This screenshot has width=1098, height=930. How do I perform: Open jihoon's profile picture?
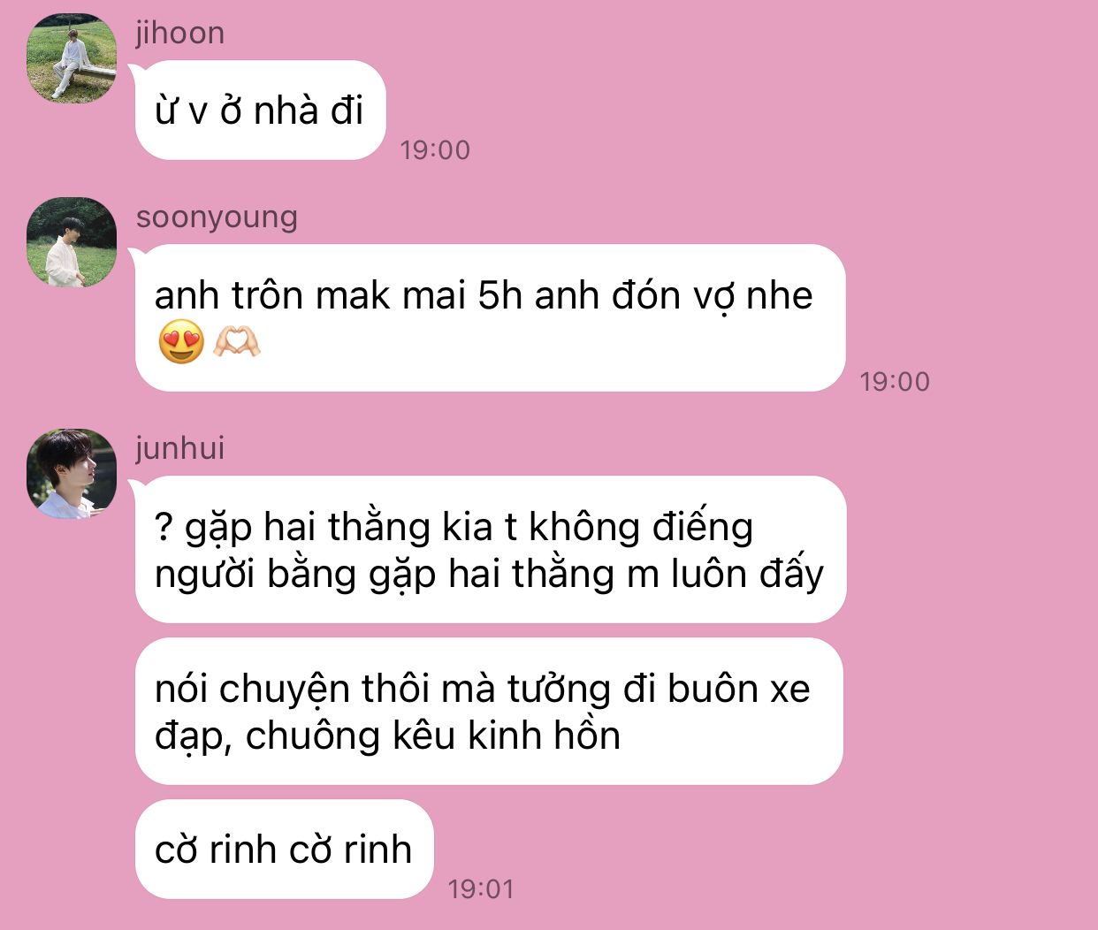point(72,58)
